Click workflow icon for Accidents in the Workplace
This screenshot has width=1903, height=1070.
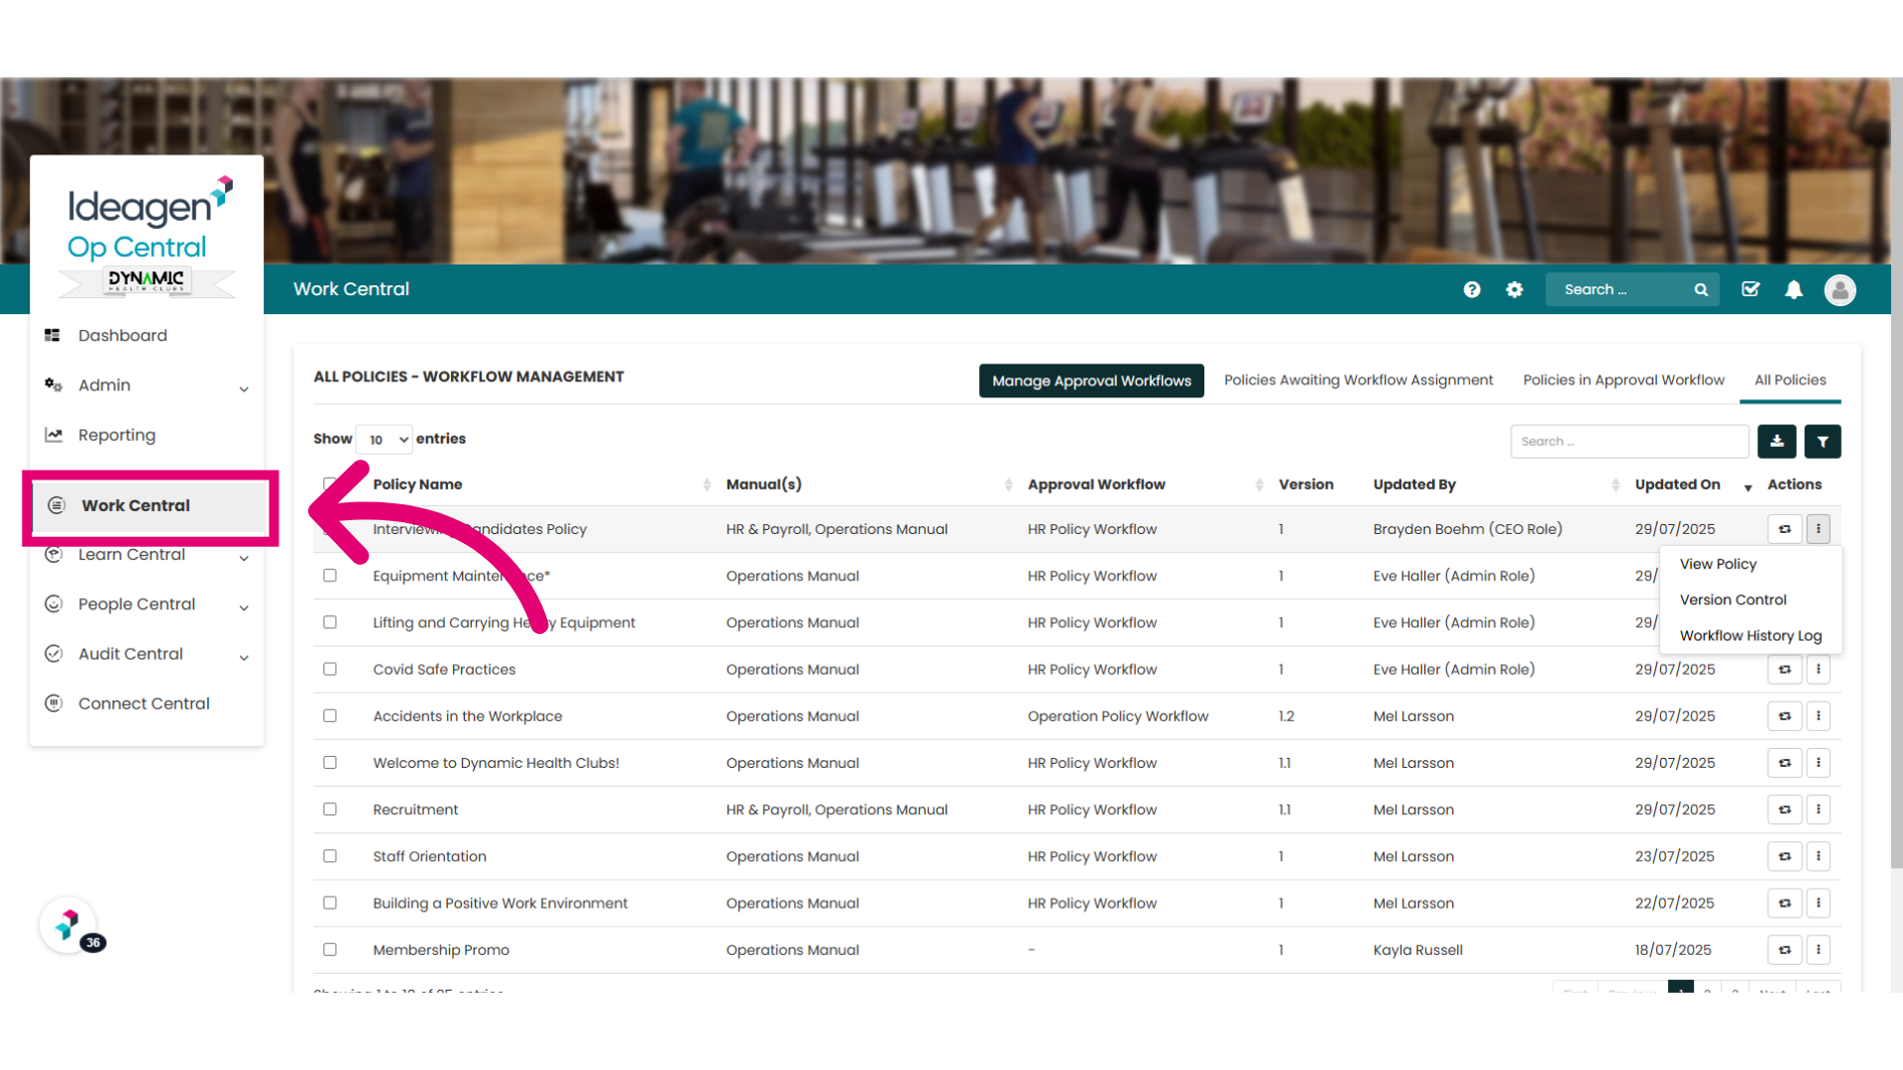1784,715
